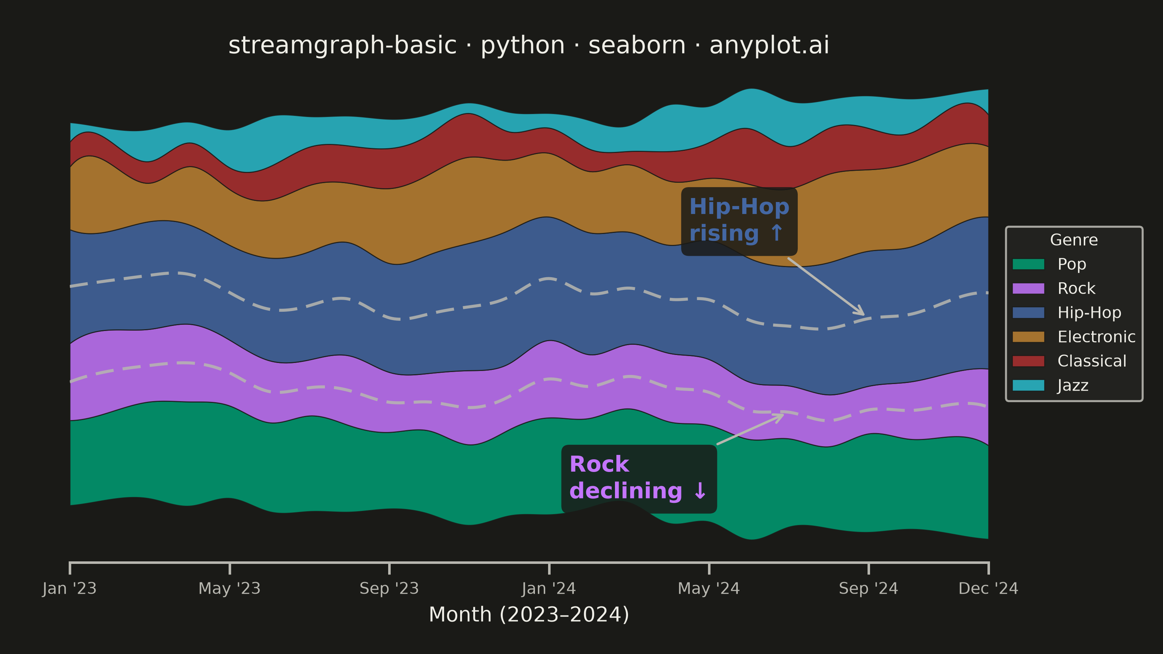1163x654 pixels.
Task: Click the Sep '23 axis tick label
Action: pyautogui.click(x=389, y=589)
